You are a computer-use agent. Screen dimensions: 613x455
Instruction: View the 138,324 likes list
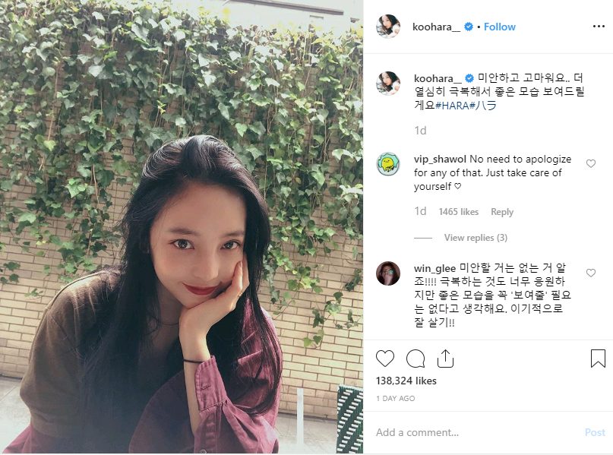(x=406, y=381)
